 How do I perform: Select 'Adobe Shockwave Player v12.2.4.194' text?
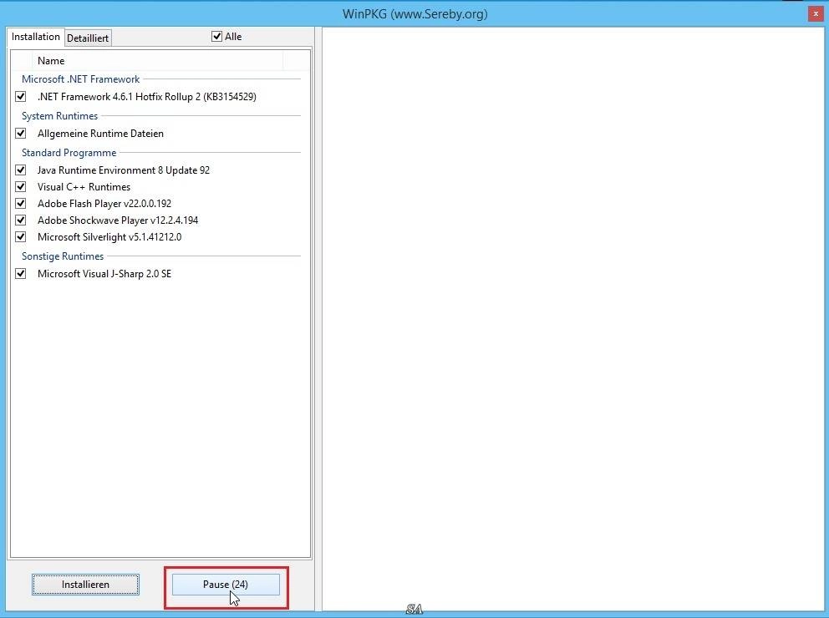(x=118, y=220)
